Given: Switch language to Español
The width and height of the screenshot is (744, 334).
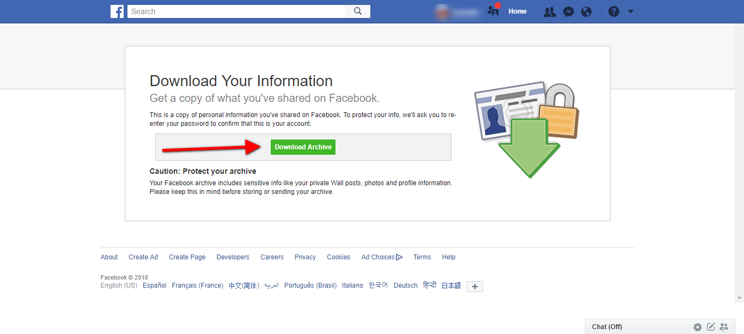Looking at the screenshot, I should [155, 286].
